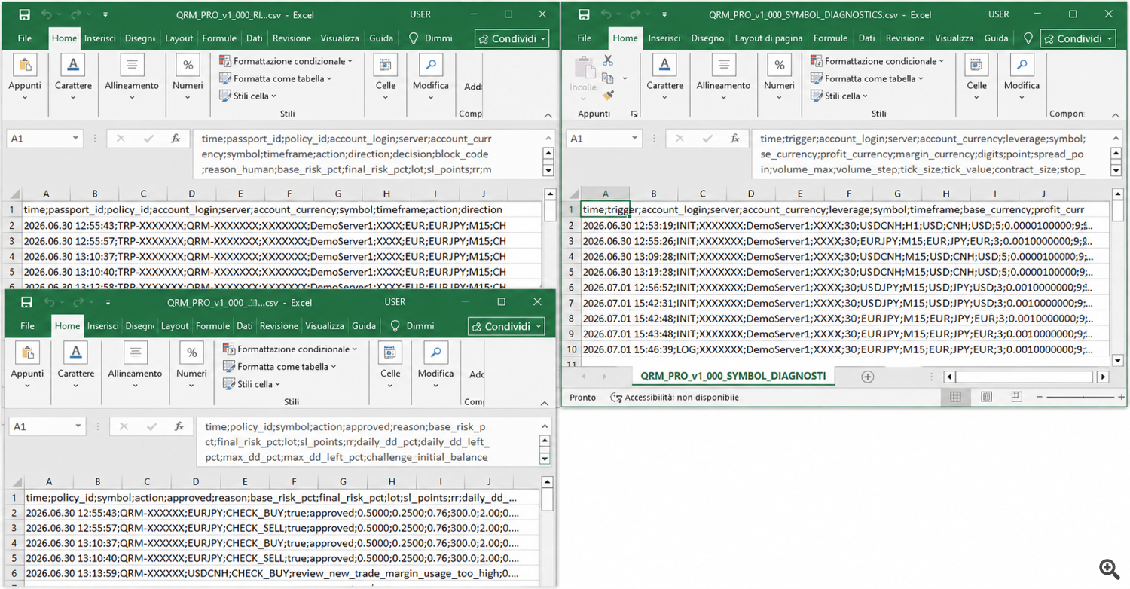Click the Allineamento icon in the top-left window
This screenshot has height=589, width=1130.
132,66
